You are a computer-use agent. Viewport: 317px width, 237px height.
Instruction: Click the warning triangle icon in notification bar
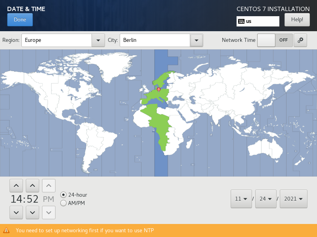pyautogui.click(x=6, y=230)
